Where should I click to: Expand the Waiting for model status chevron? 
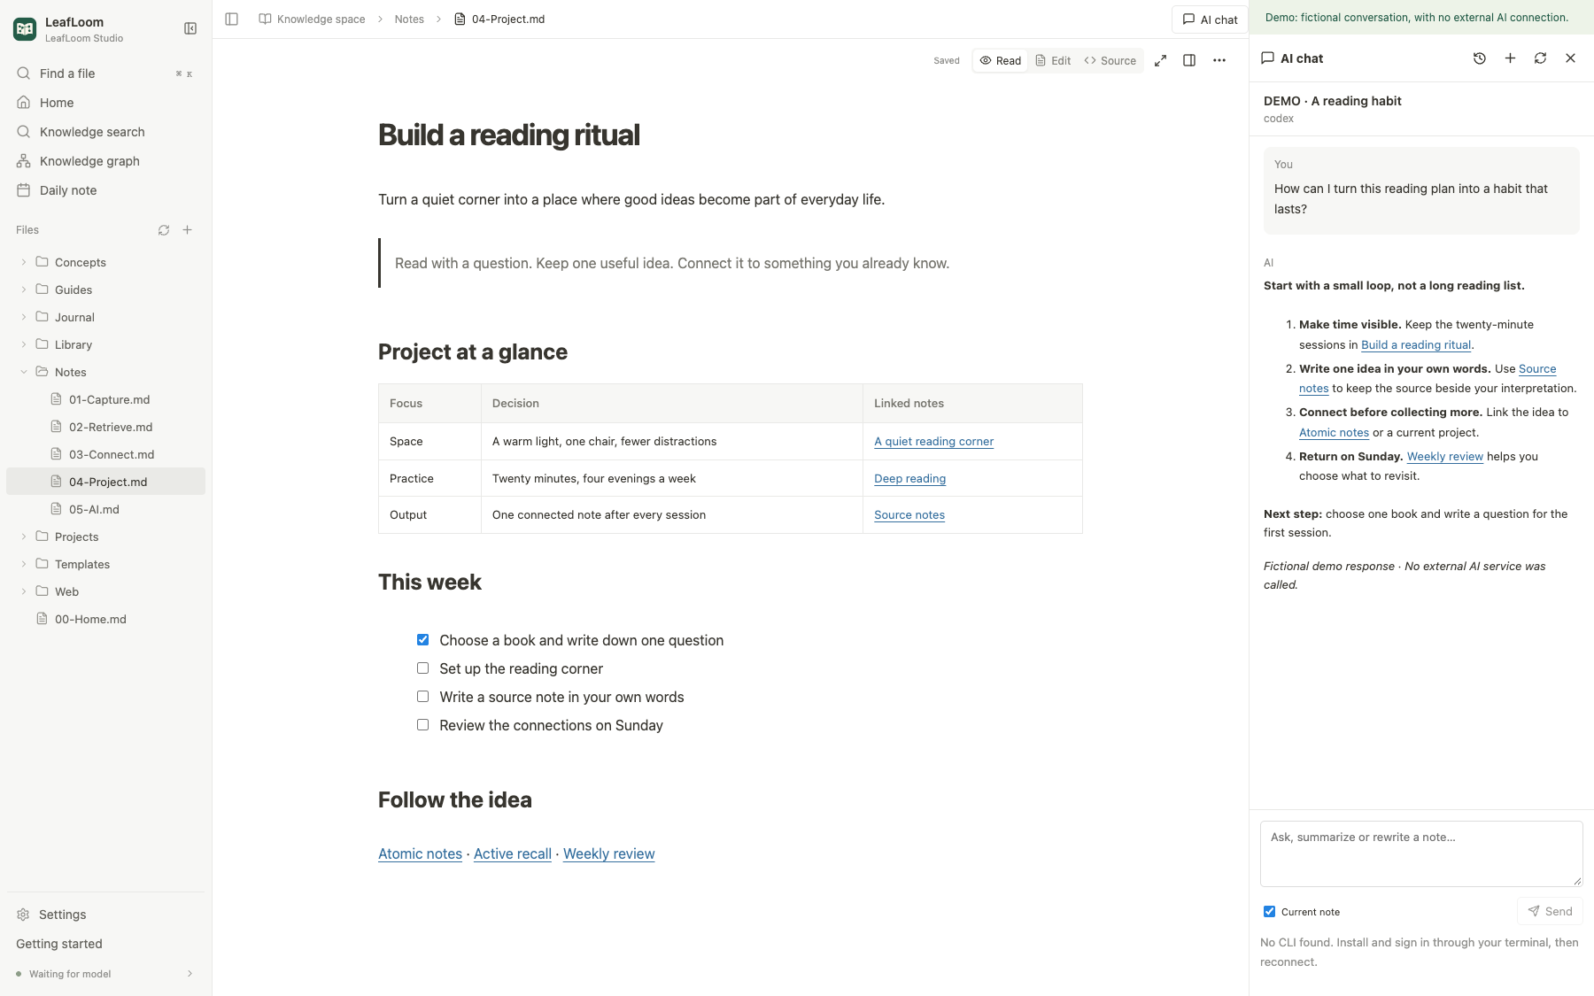(x=190, y=974)
